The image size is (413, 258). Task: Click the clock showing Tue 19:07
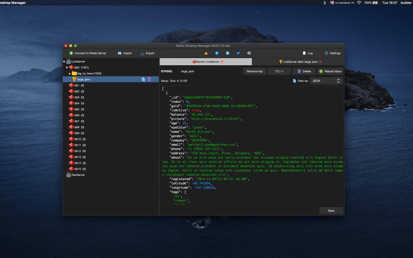click(x=390, y=3)
